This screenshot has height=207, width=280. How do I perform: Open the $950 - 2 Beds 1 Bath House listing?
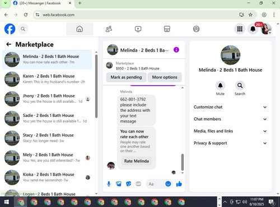138,68
